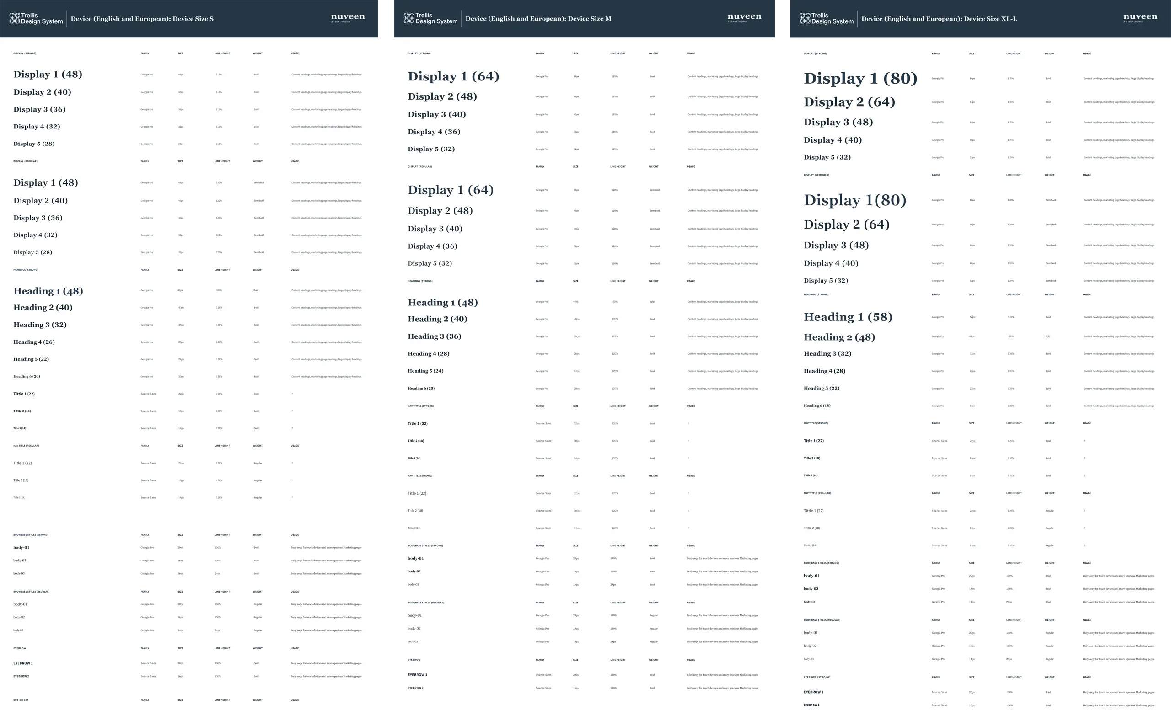Click 'EYEBROW 1' label on Device Size S board

tap(22, 663)
